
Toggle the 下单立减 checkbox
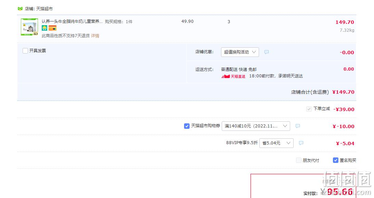tap(309, 109)
